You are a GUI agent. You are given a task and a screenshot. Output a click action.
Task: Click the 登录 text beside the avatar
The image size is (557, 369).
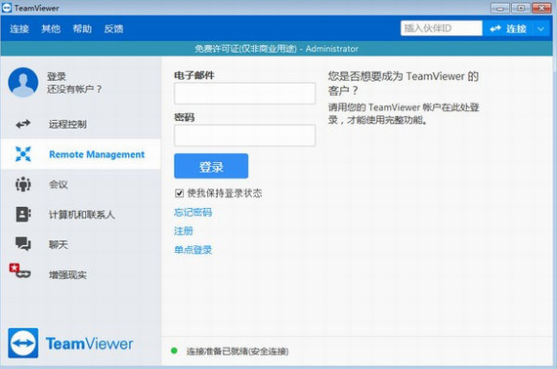57,76
